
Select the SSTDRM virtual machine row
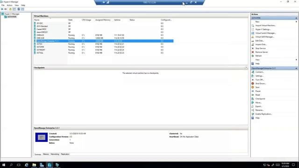coord(104,47)
